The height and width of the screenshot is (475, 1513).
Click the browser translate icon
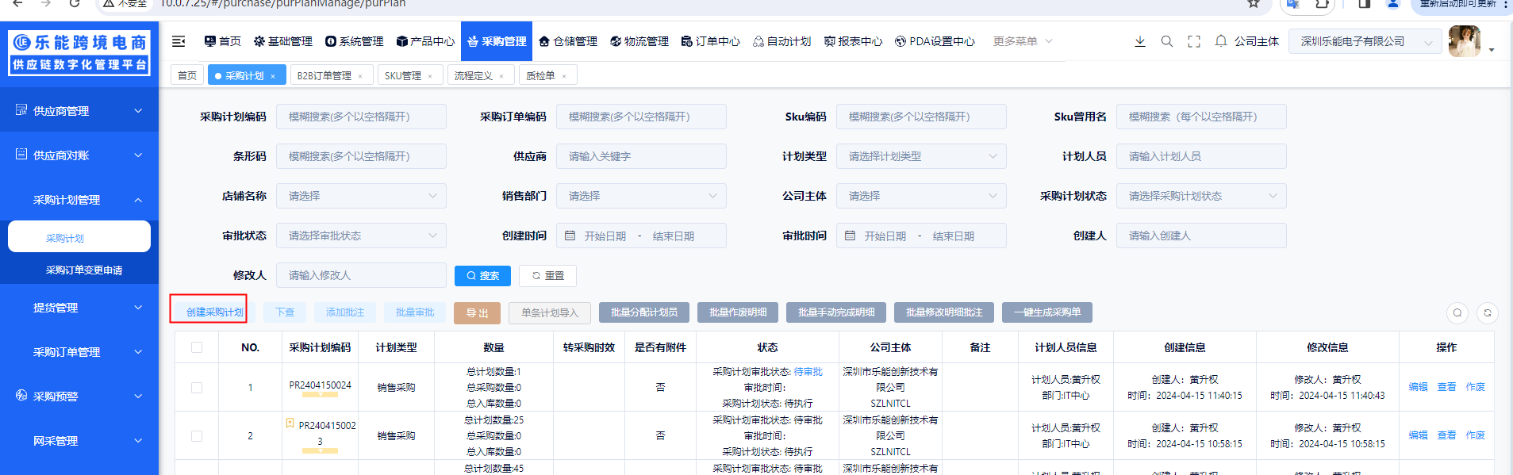point(1293,4)
